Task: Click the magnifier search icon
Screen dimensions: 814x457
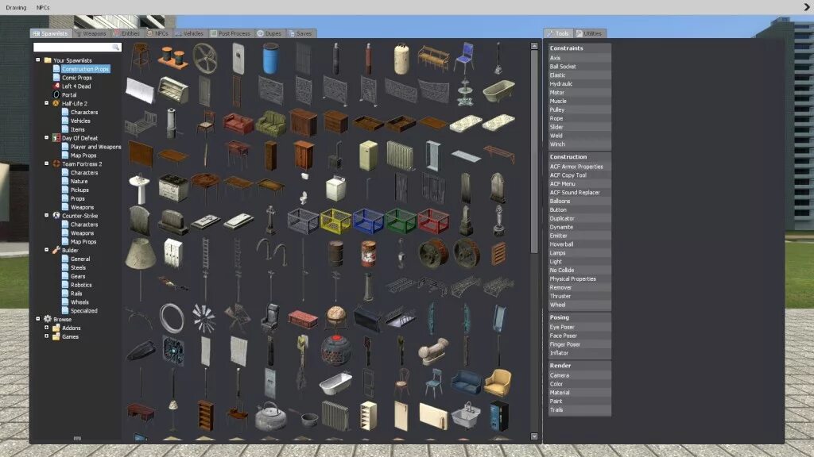Action: click(116, 47)
